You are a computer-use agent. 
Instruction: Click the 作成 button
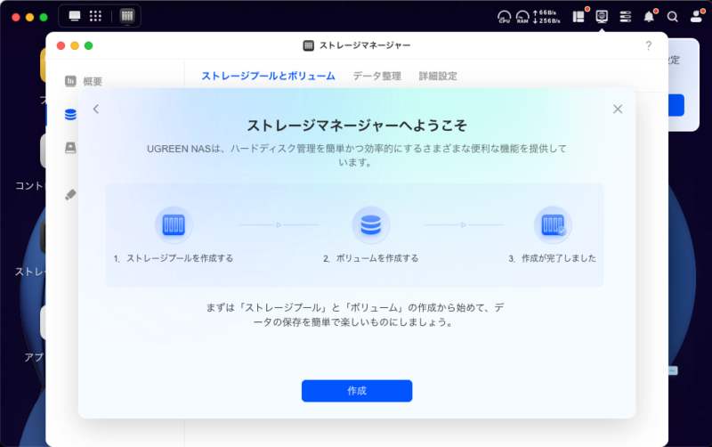click(x=356, y=391)
